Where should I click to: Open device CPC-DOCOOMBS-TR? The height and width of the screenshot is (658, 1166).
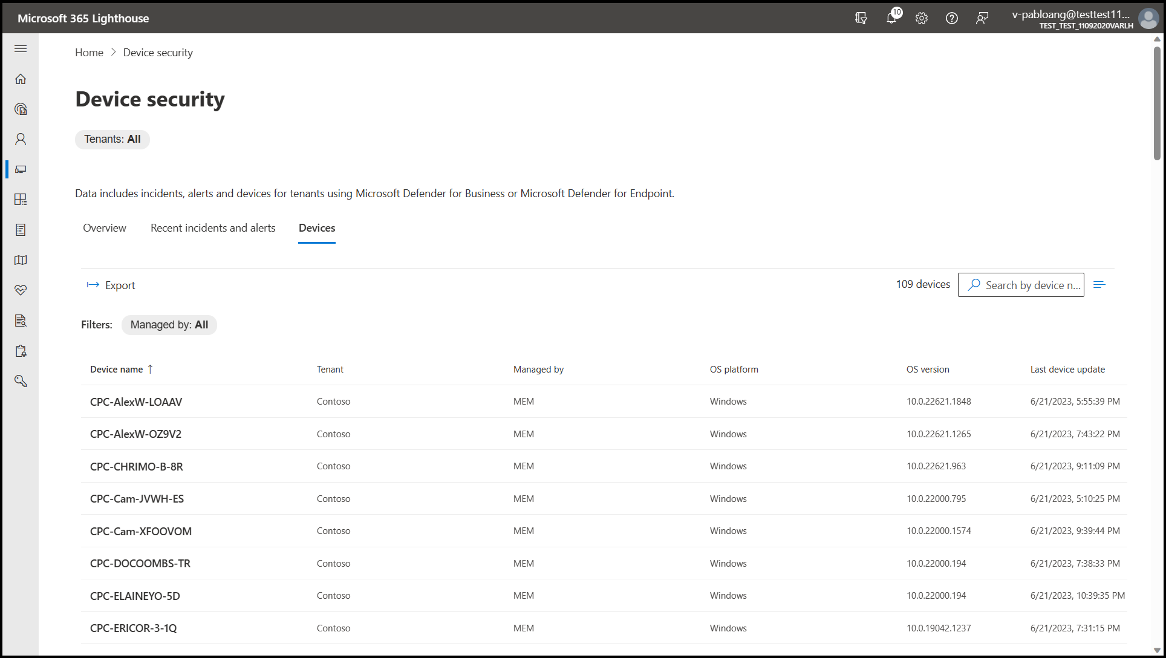click(x=140, y=564)
